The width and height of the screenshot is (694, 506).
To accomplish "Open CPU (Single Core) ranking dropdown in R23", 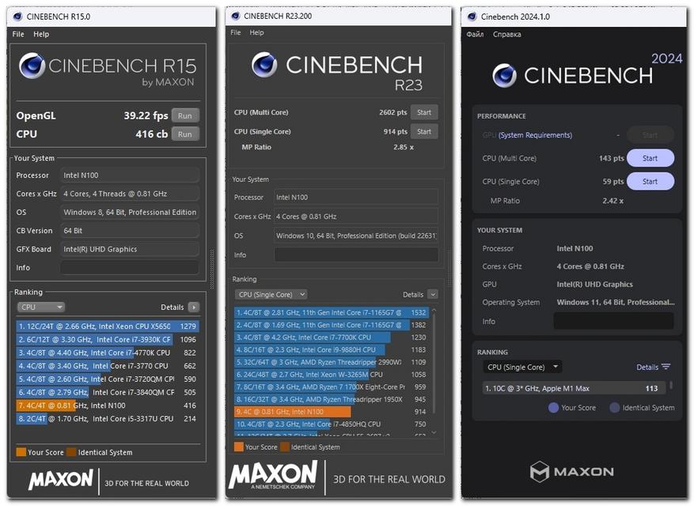I will click(271, 295).
